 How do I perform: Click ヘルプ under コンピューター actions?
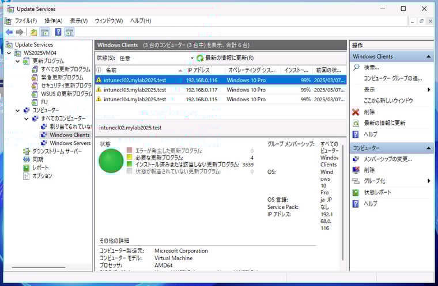(x=371, y=203)
